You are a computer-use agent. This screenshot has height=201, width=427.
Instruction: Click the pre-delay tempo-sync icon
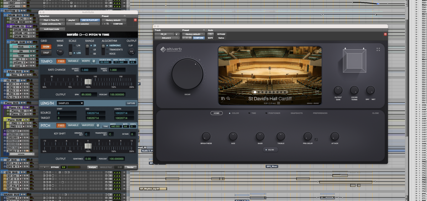point(316,140)
